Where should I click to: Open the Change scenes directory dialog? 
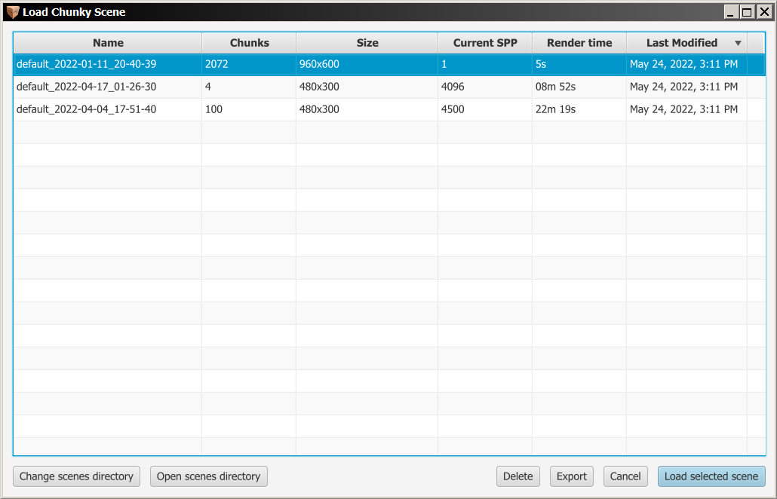pyautogui.click(x=75, y=476)
